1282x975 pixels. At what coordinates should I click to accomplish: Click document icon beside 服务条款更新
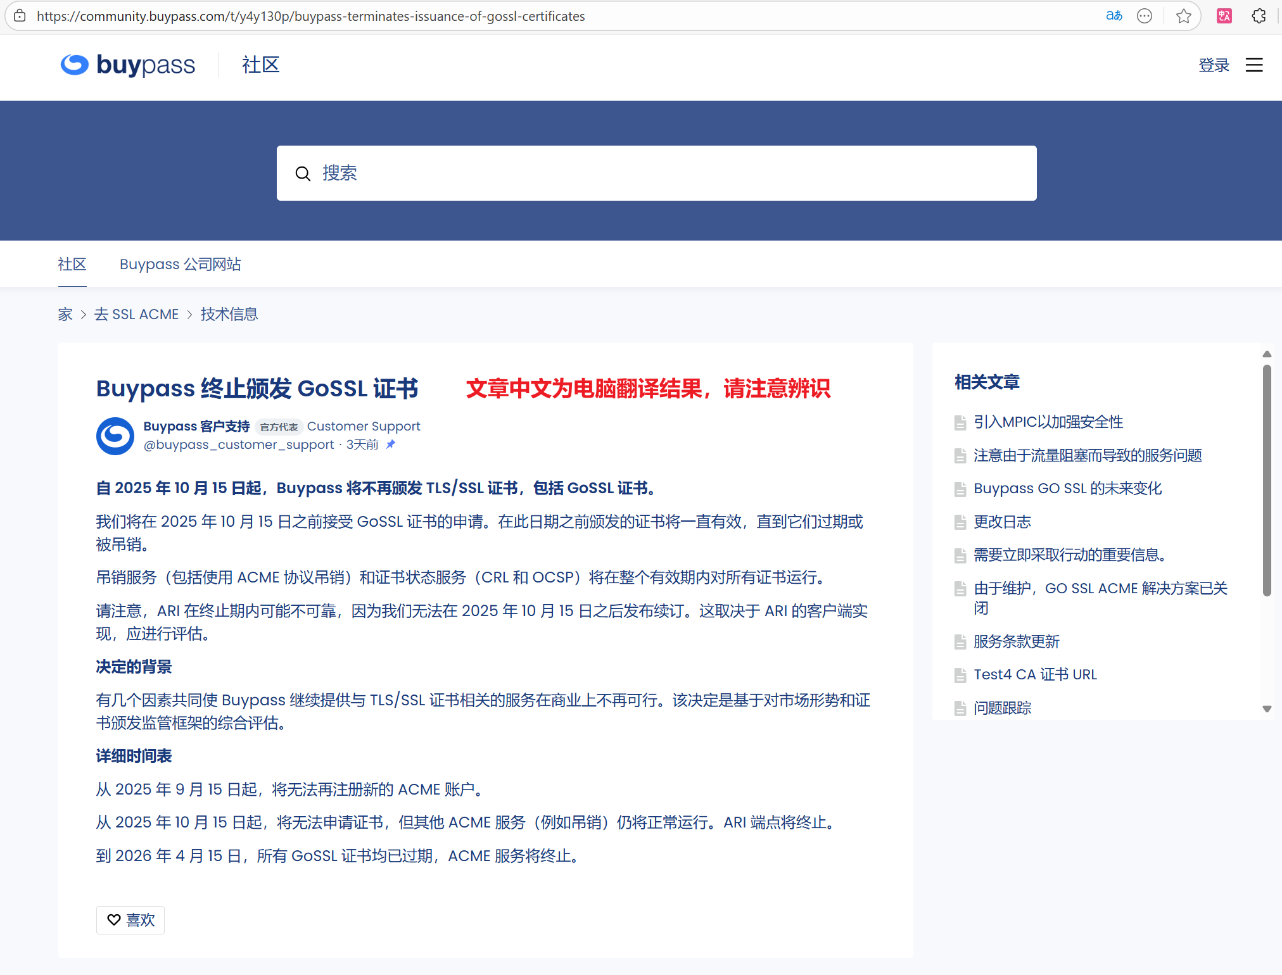click(x=960, y=642)
